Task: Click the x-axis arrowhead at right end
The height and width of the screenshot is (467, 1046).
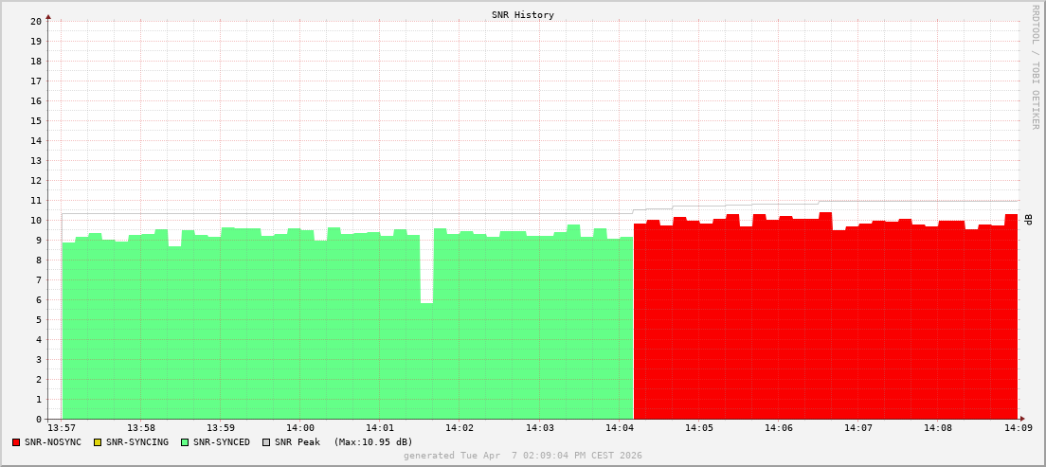Action: click(x=1022, y=419)
